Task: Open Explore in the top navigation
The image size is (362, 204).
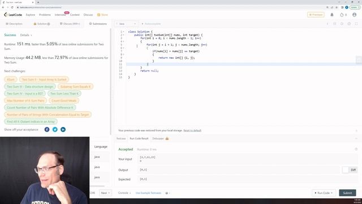Action: pyautogui.click(x=31, y=15)
